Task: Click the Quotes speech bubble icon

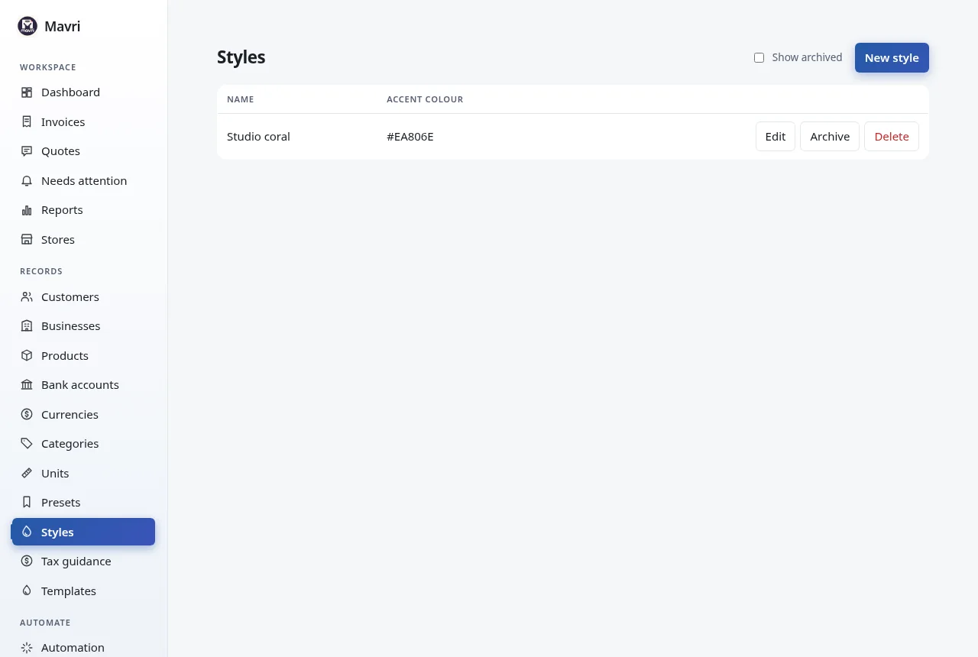Action: [x=27, y=151]
